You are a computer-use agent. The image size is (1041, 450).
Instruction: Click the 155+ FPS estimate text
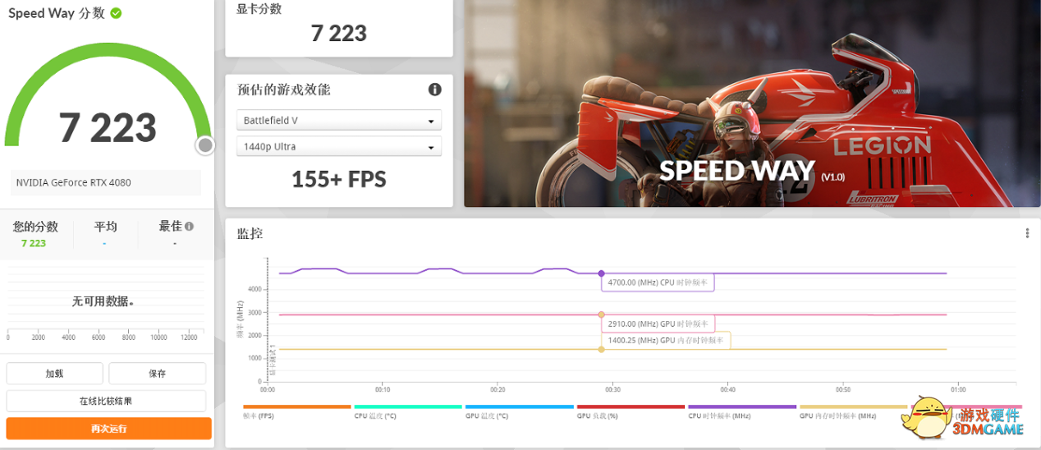pos(339,179)
